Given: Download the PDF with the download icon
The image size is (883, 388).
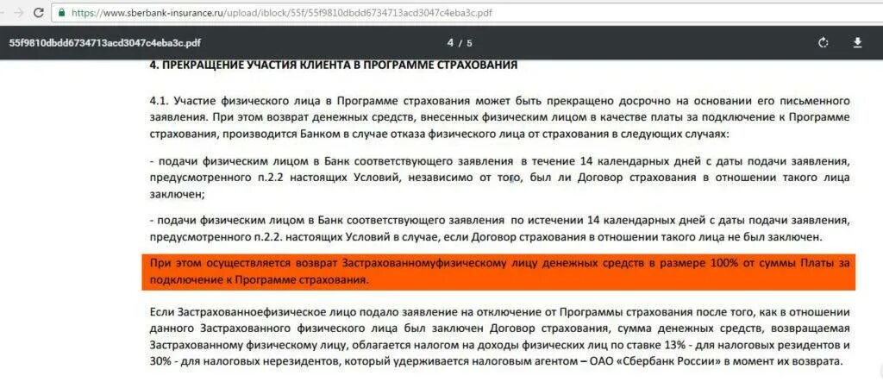Looking at the screenshot, I should click(858, 43).
